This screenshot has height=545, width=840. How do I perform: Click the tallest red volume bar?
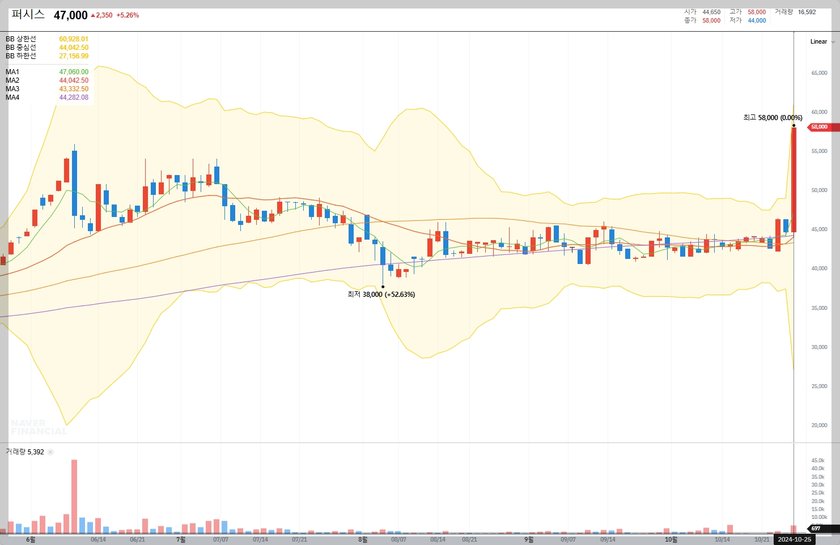click(x=74, y=496)
